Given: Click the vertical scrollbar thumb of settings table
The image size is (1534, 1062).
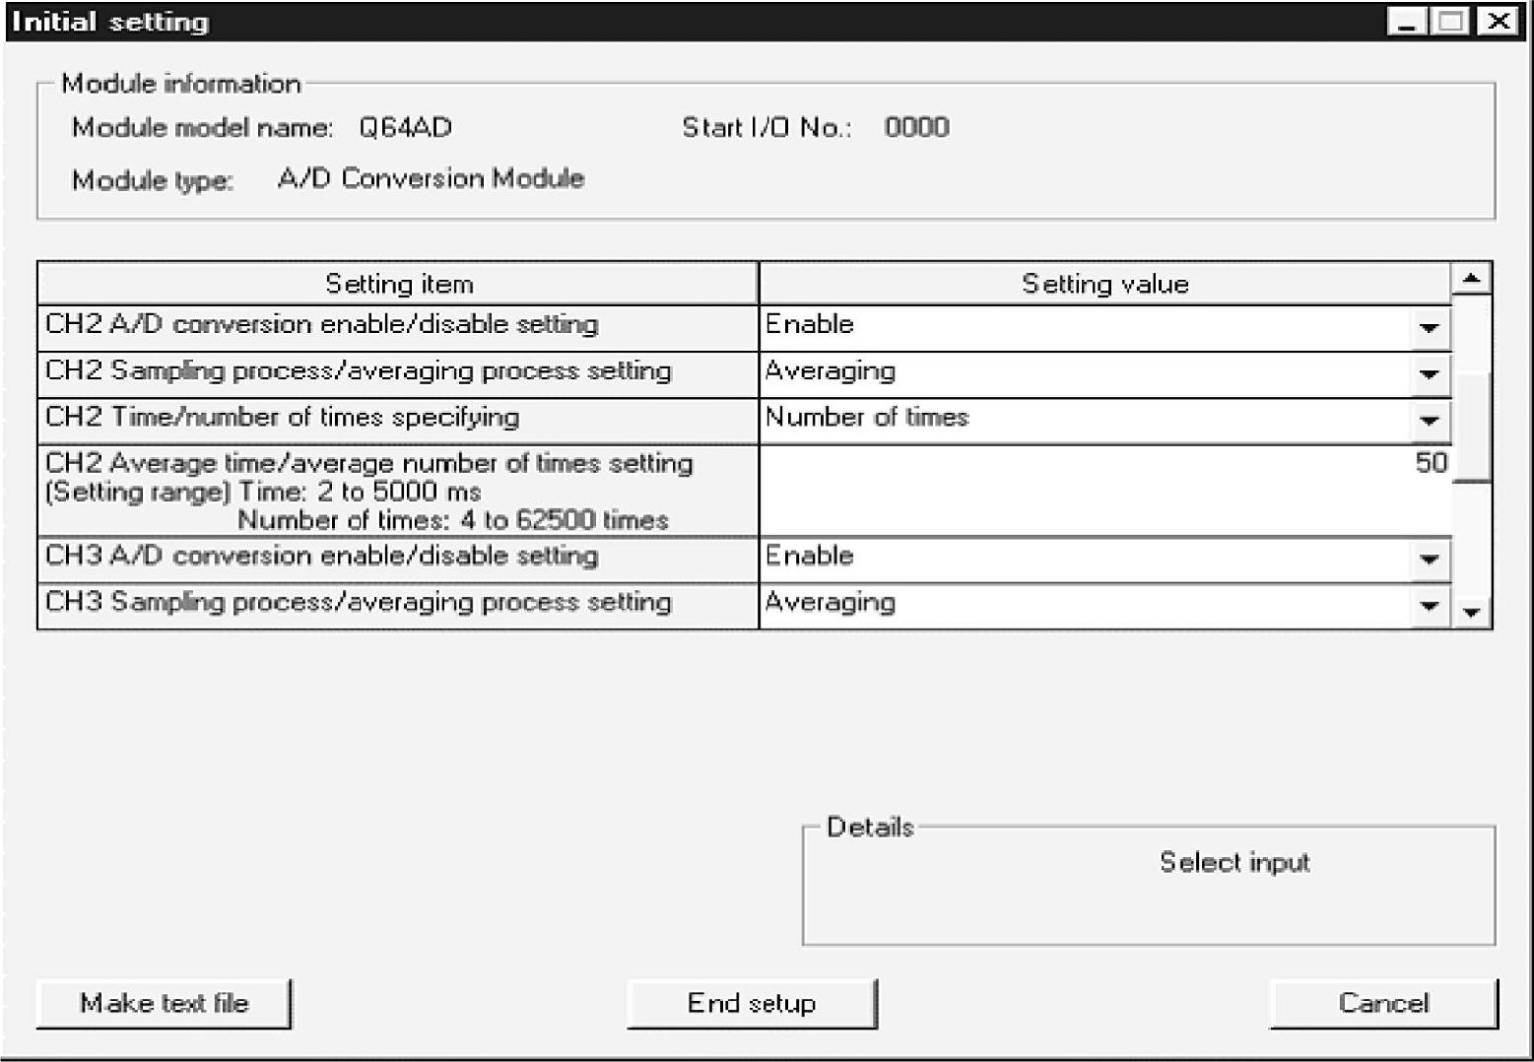Looking at the screenshot, I should pyautogui.click(x=1472, y=428).
